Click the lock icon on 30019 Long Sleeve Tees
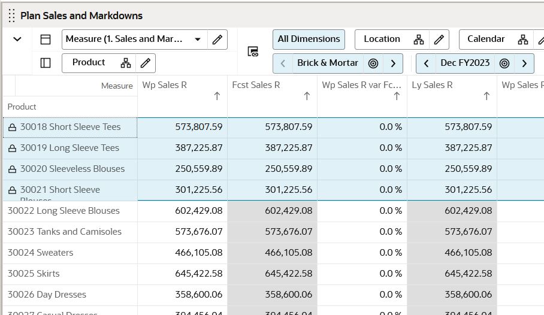Screen dimensions: 544x315 [x=12, y=149]
